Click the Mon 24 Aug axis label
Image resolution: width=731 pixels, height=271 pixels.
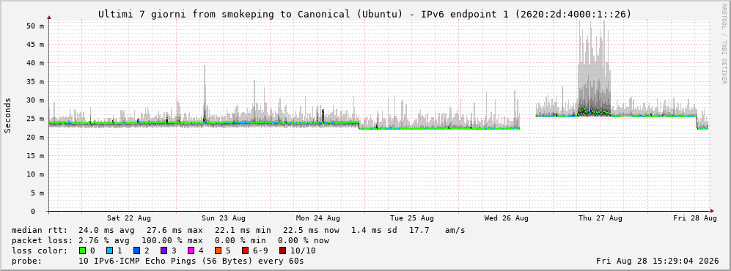coord(317,218)
